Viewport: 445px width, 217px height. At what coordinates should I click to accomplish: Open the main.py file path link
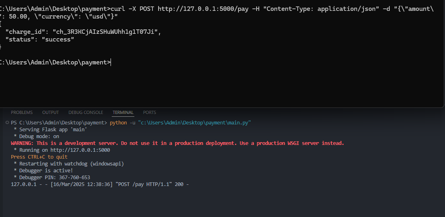click(x=195, y=123)
